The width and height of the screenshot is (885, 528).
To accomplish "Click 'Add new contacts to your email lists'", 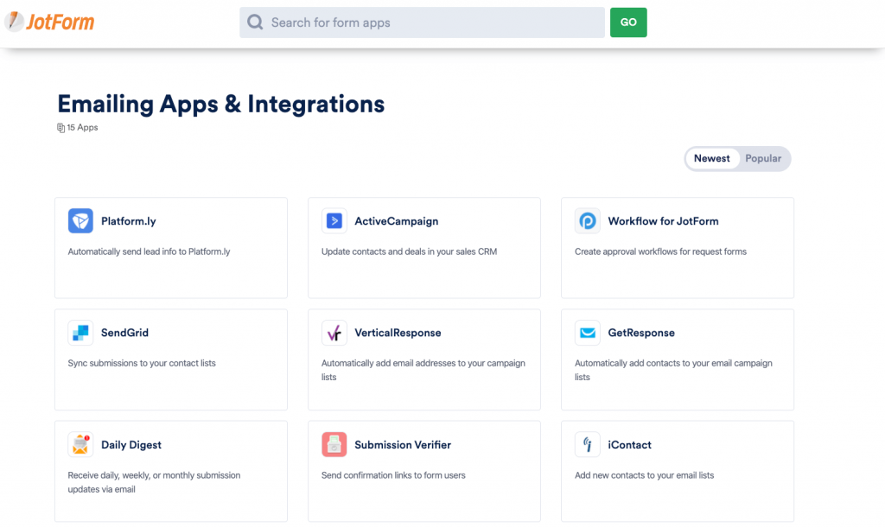I will point(644,475).
